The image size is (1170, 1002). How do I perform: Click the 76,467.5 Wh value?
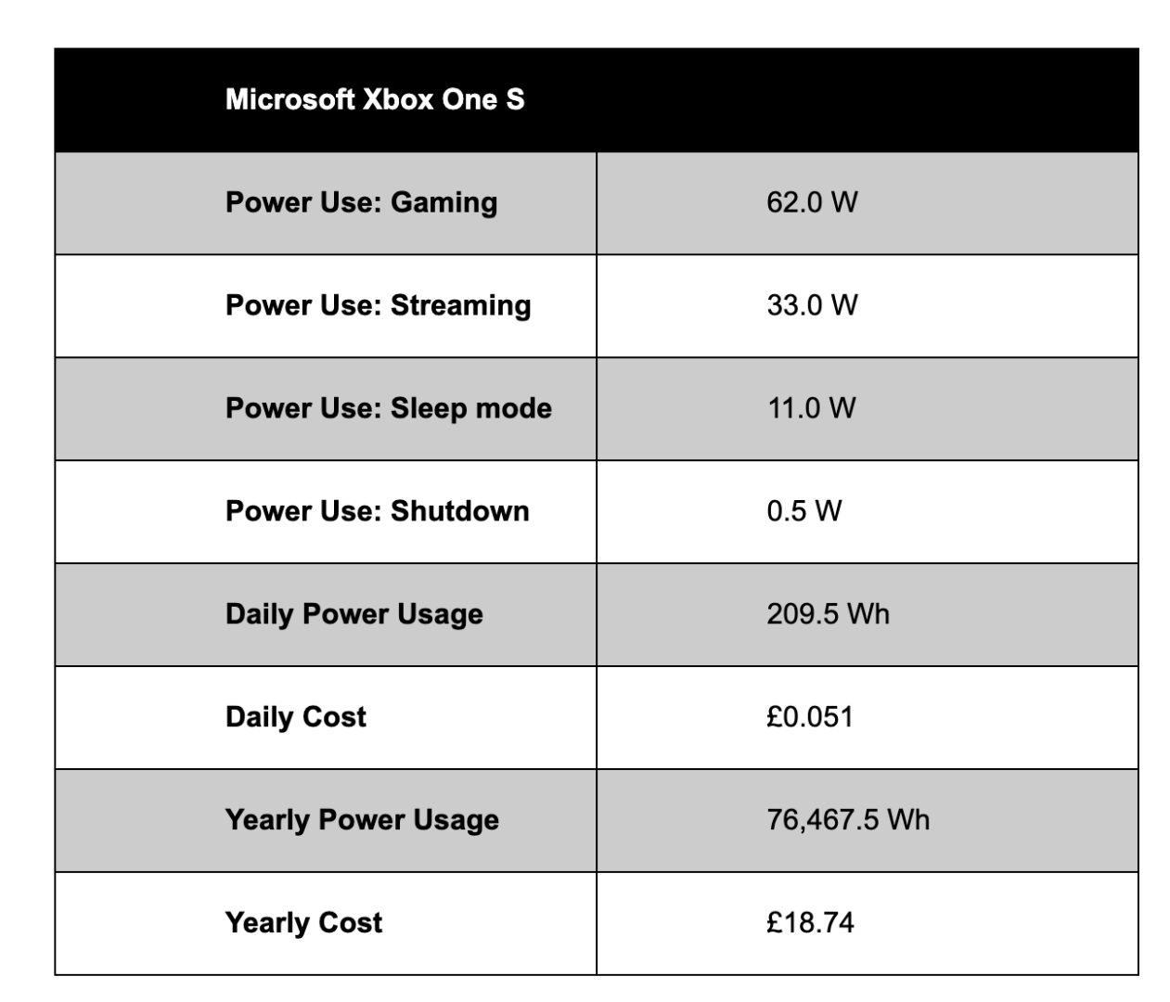[847, 820]
